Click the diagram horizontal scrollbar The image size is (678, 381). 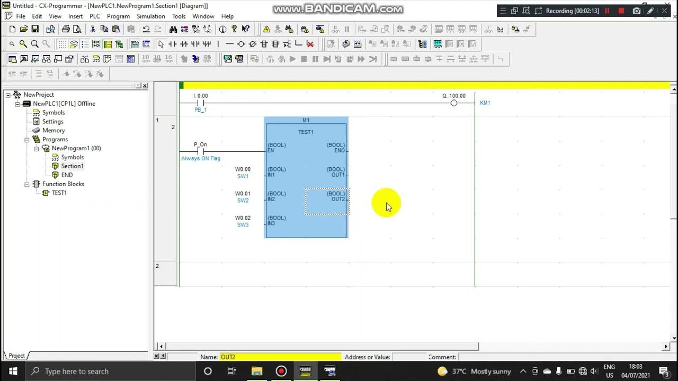(x=323, y=347)
